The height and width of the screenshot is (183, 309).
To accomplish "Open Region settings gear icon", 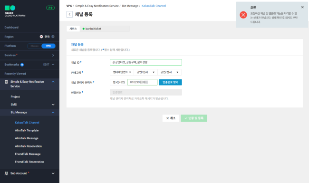I will 53,37.
